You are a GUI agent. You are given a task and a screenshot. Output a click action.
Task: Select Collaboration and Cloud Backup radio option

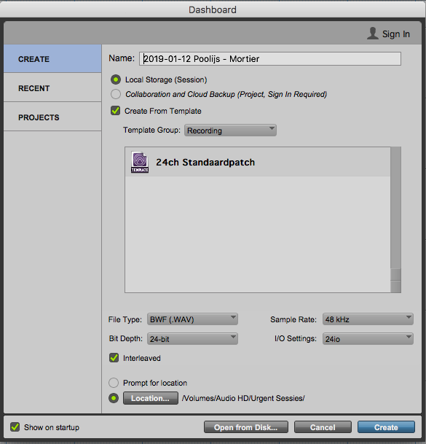click(116, 94)
